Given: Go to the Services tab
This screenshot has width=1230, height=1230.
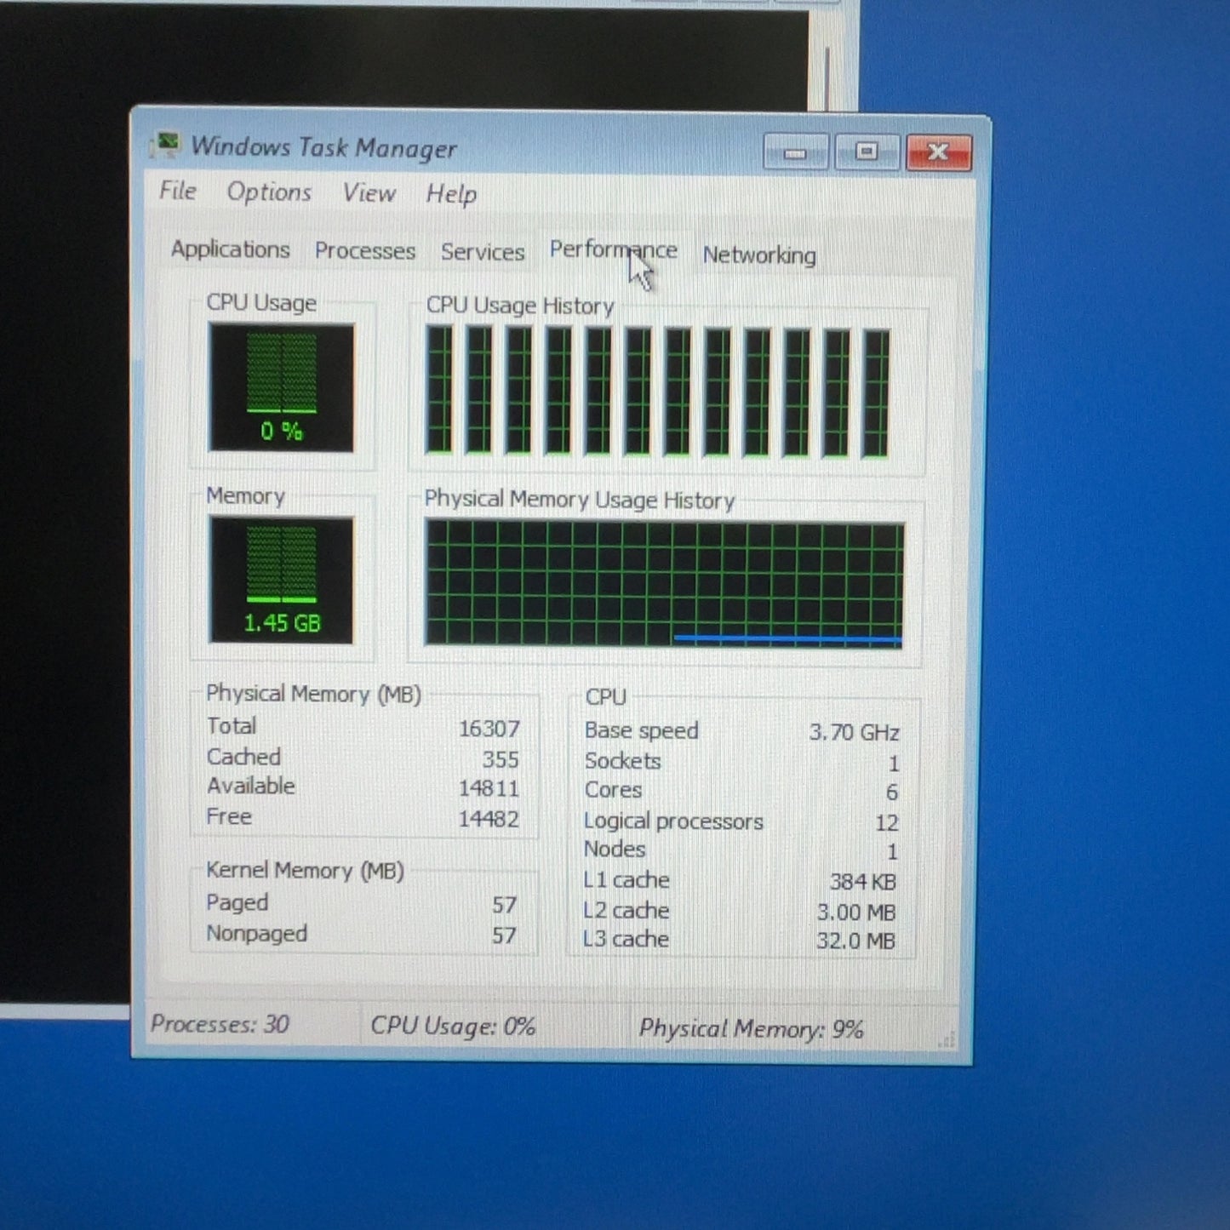Looking at the screenshot, I should [483, 252].
